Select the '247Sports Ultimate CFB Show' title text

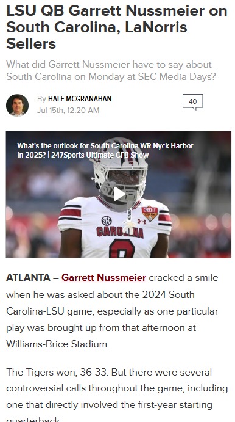(x=100, y=155)
